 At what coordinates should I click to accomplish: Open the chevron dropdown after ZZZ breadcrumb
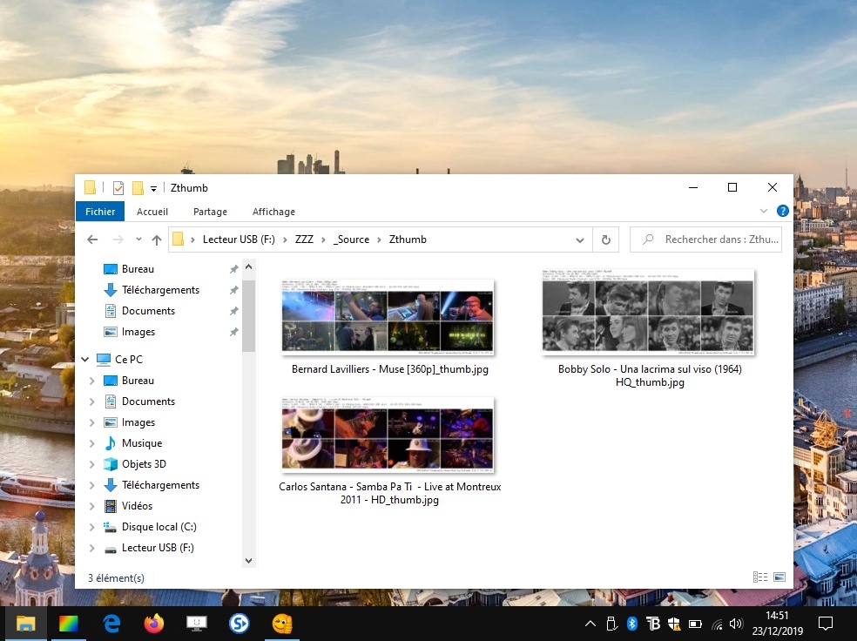click(x=324, y=240)
